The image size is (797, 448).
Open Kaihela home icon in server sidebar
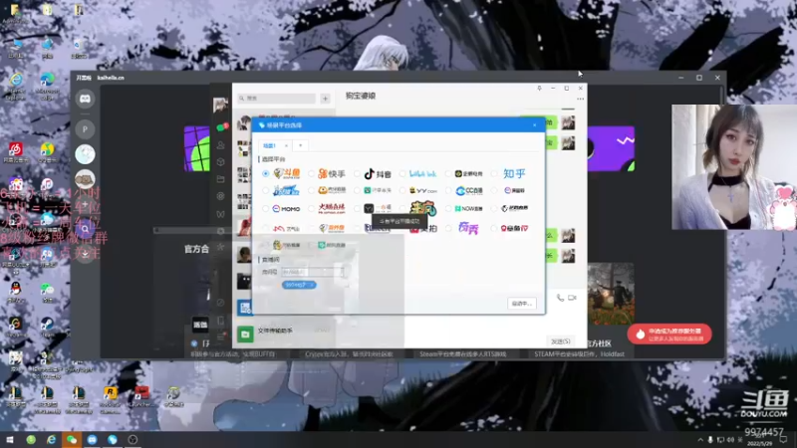(85, 99)
